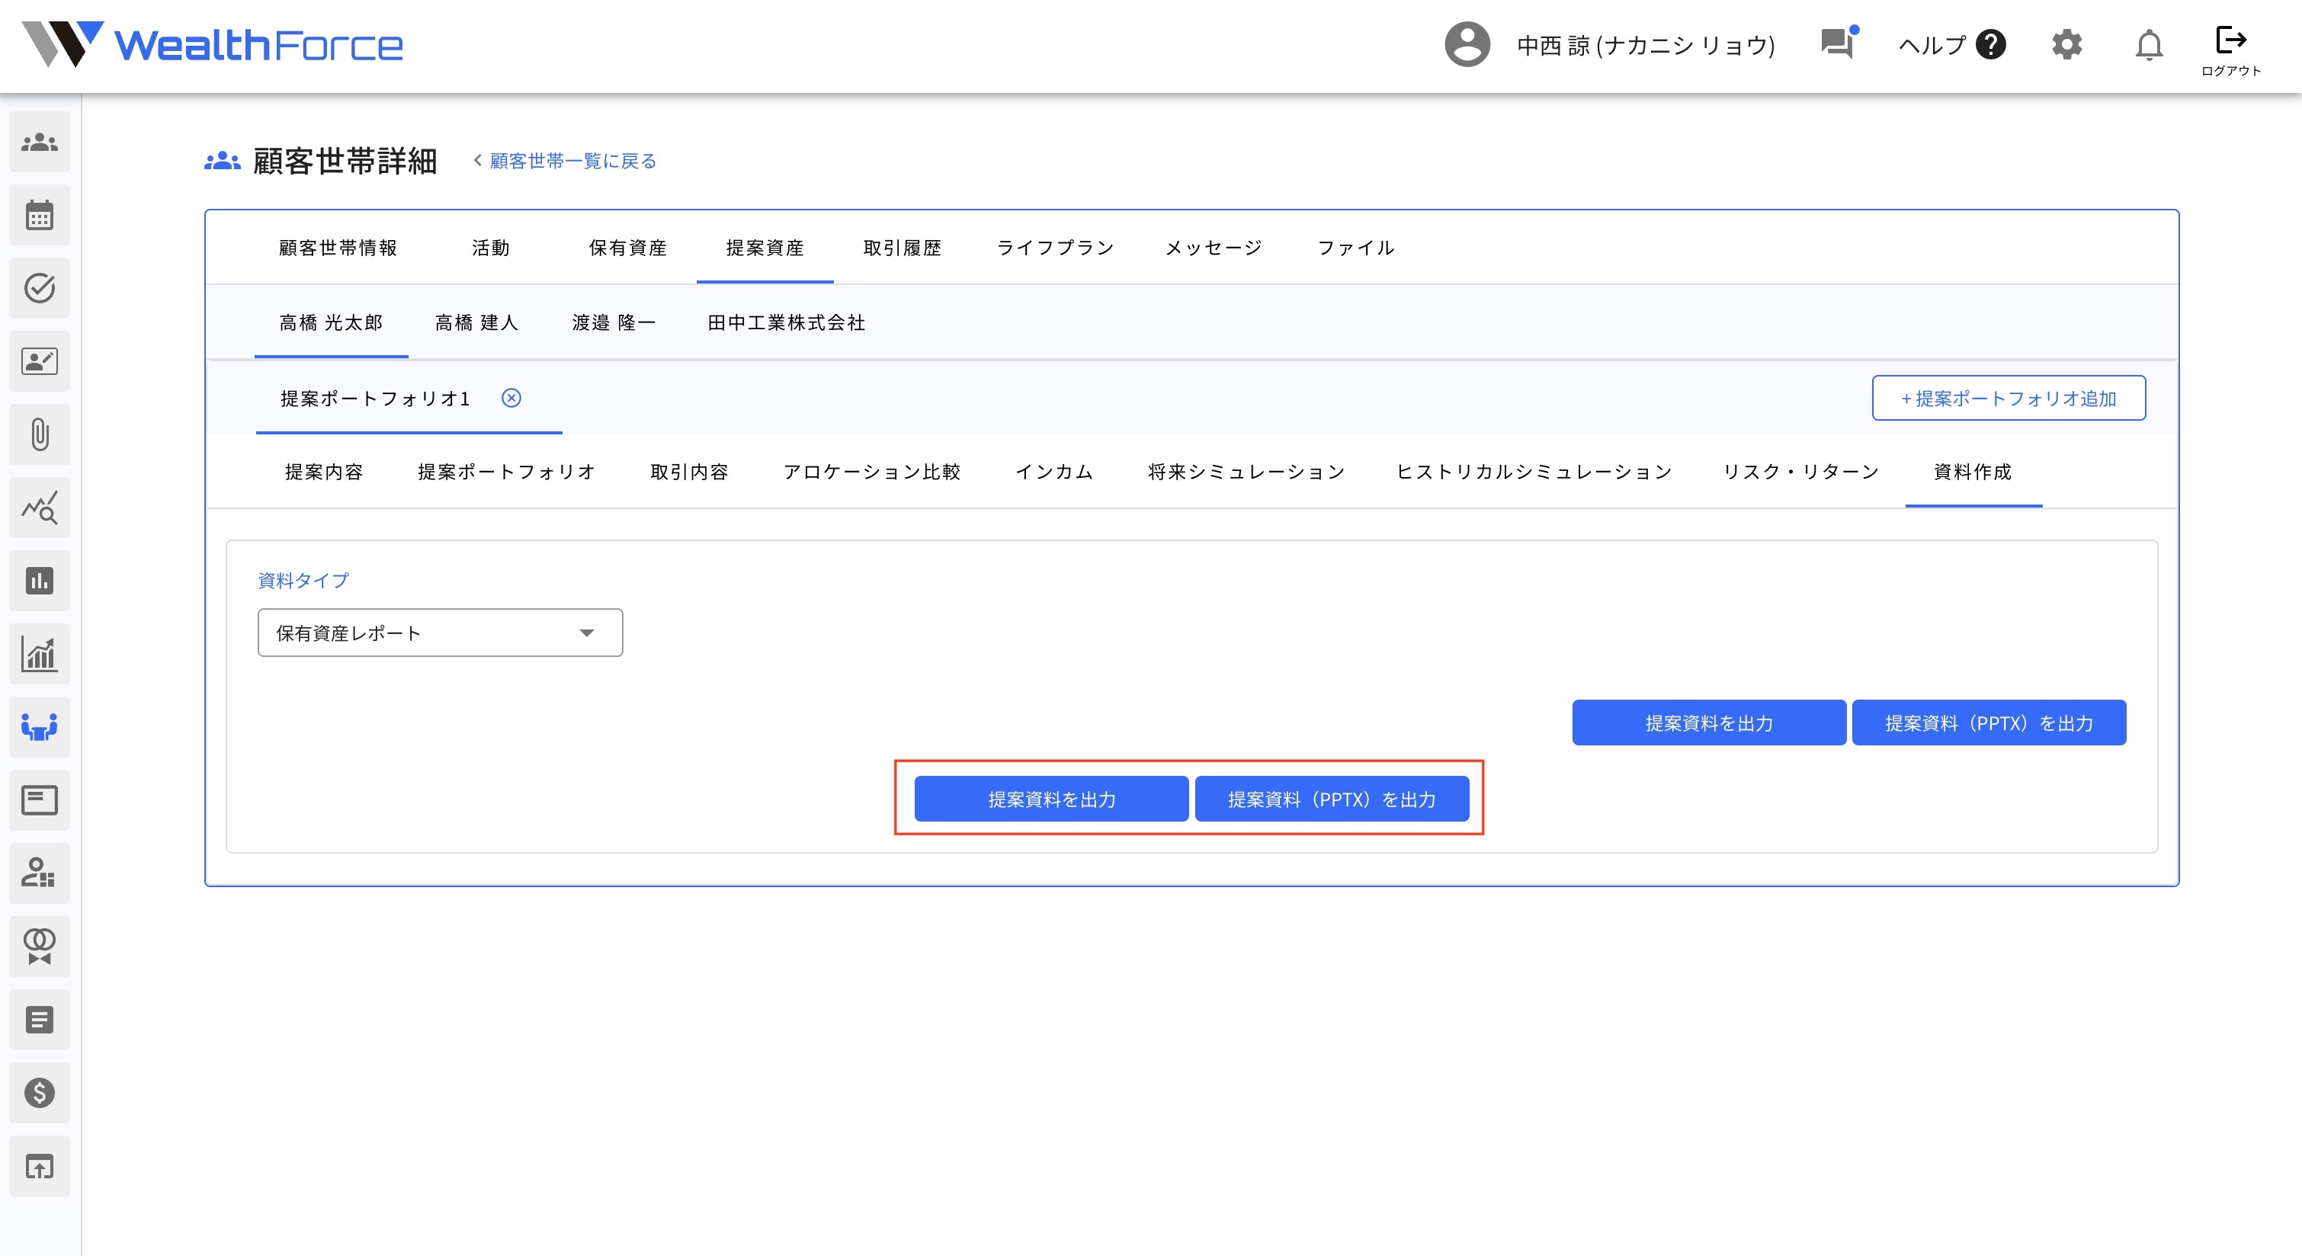The height and width of the screenshot is (1256, 2302).
Task: Open the award ribbon sidebar icon
Action: pyautogui.click(x=40, y=947)
